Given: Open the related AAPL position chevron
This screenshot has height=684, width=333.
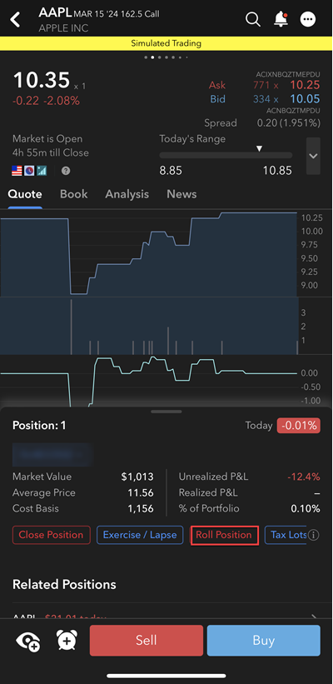Looking at the screenshot, I should pyautogui.click(x=314, y=617).
